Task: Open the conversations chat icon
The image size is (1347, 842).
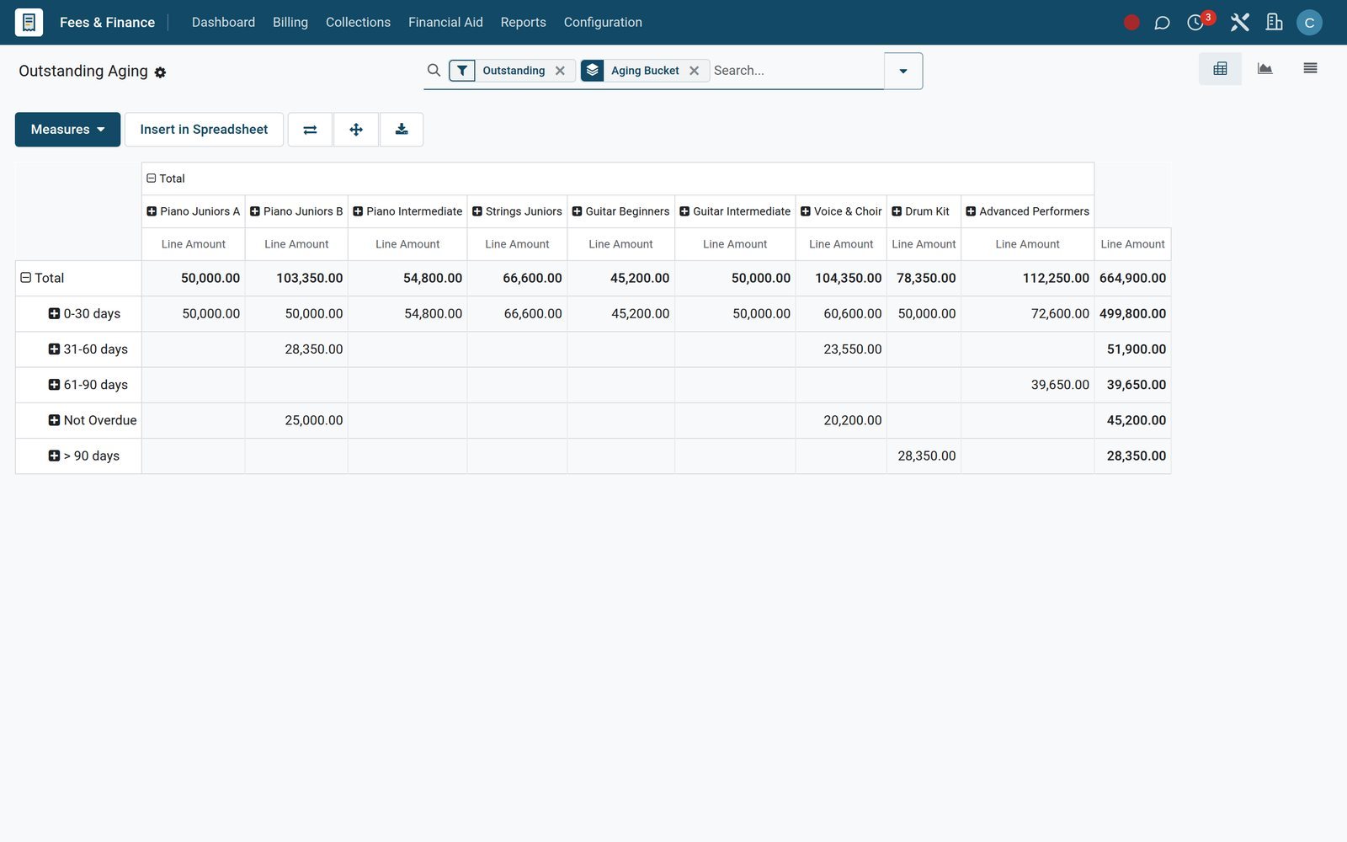Action: 1162,23
